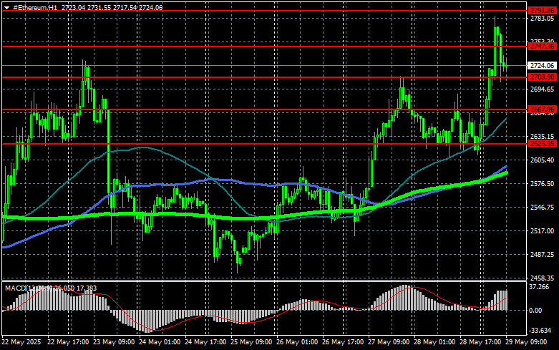
Task: Select the red 2747.36 level label
Action: tap(542, 47)
